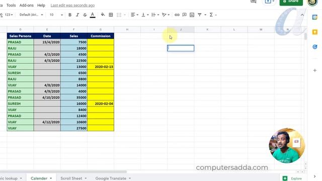Open filter views dropdown arrow

click(205, 15)
